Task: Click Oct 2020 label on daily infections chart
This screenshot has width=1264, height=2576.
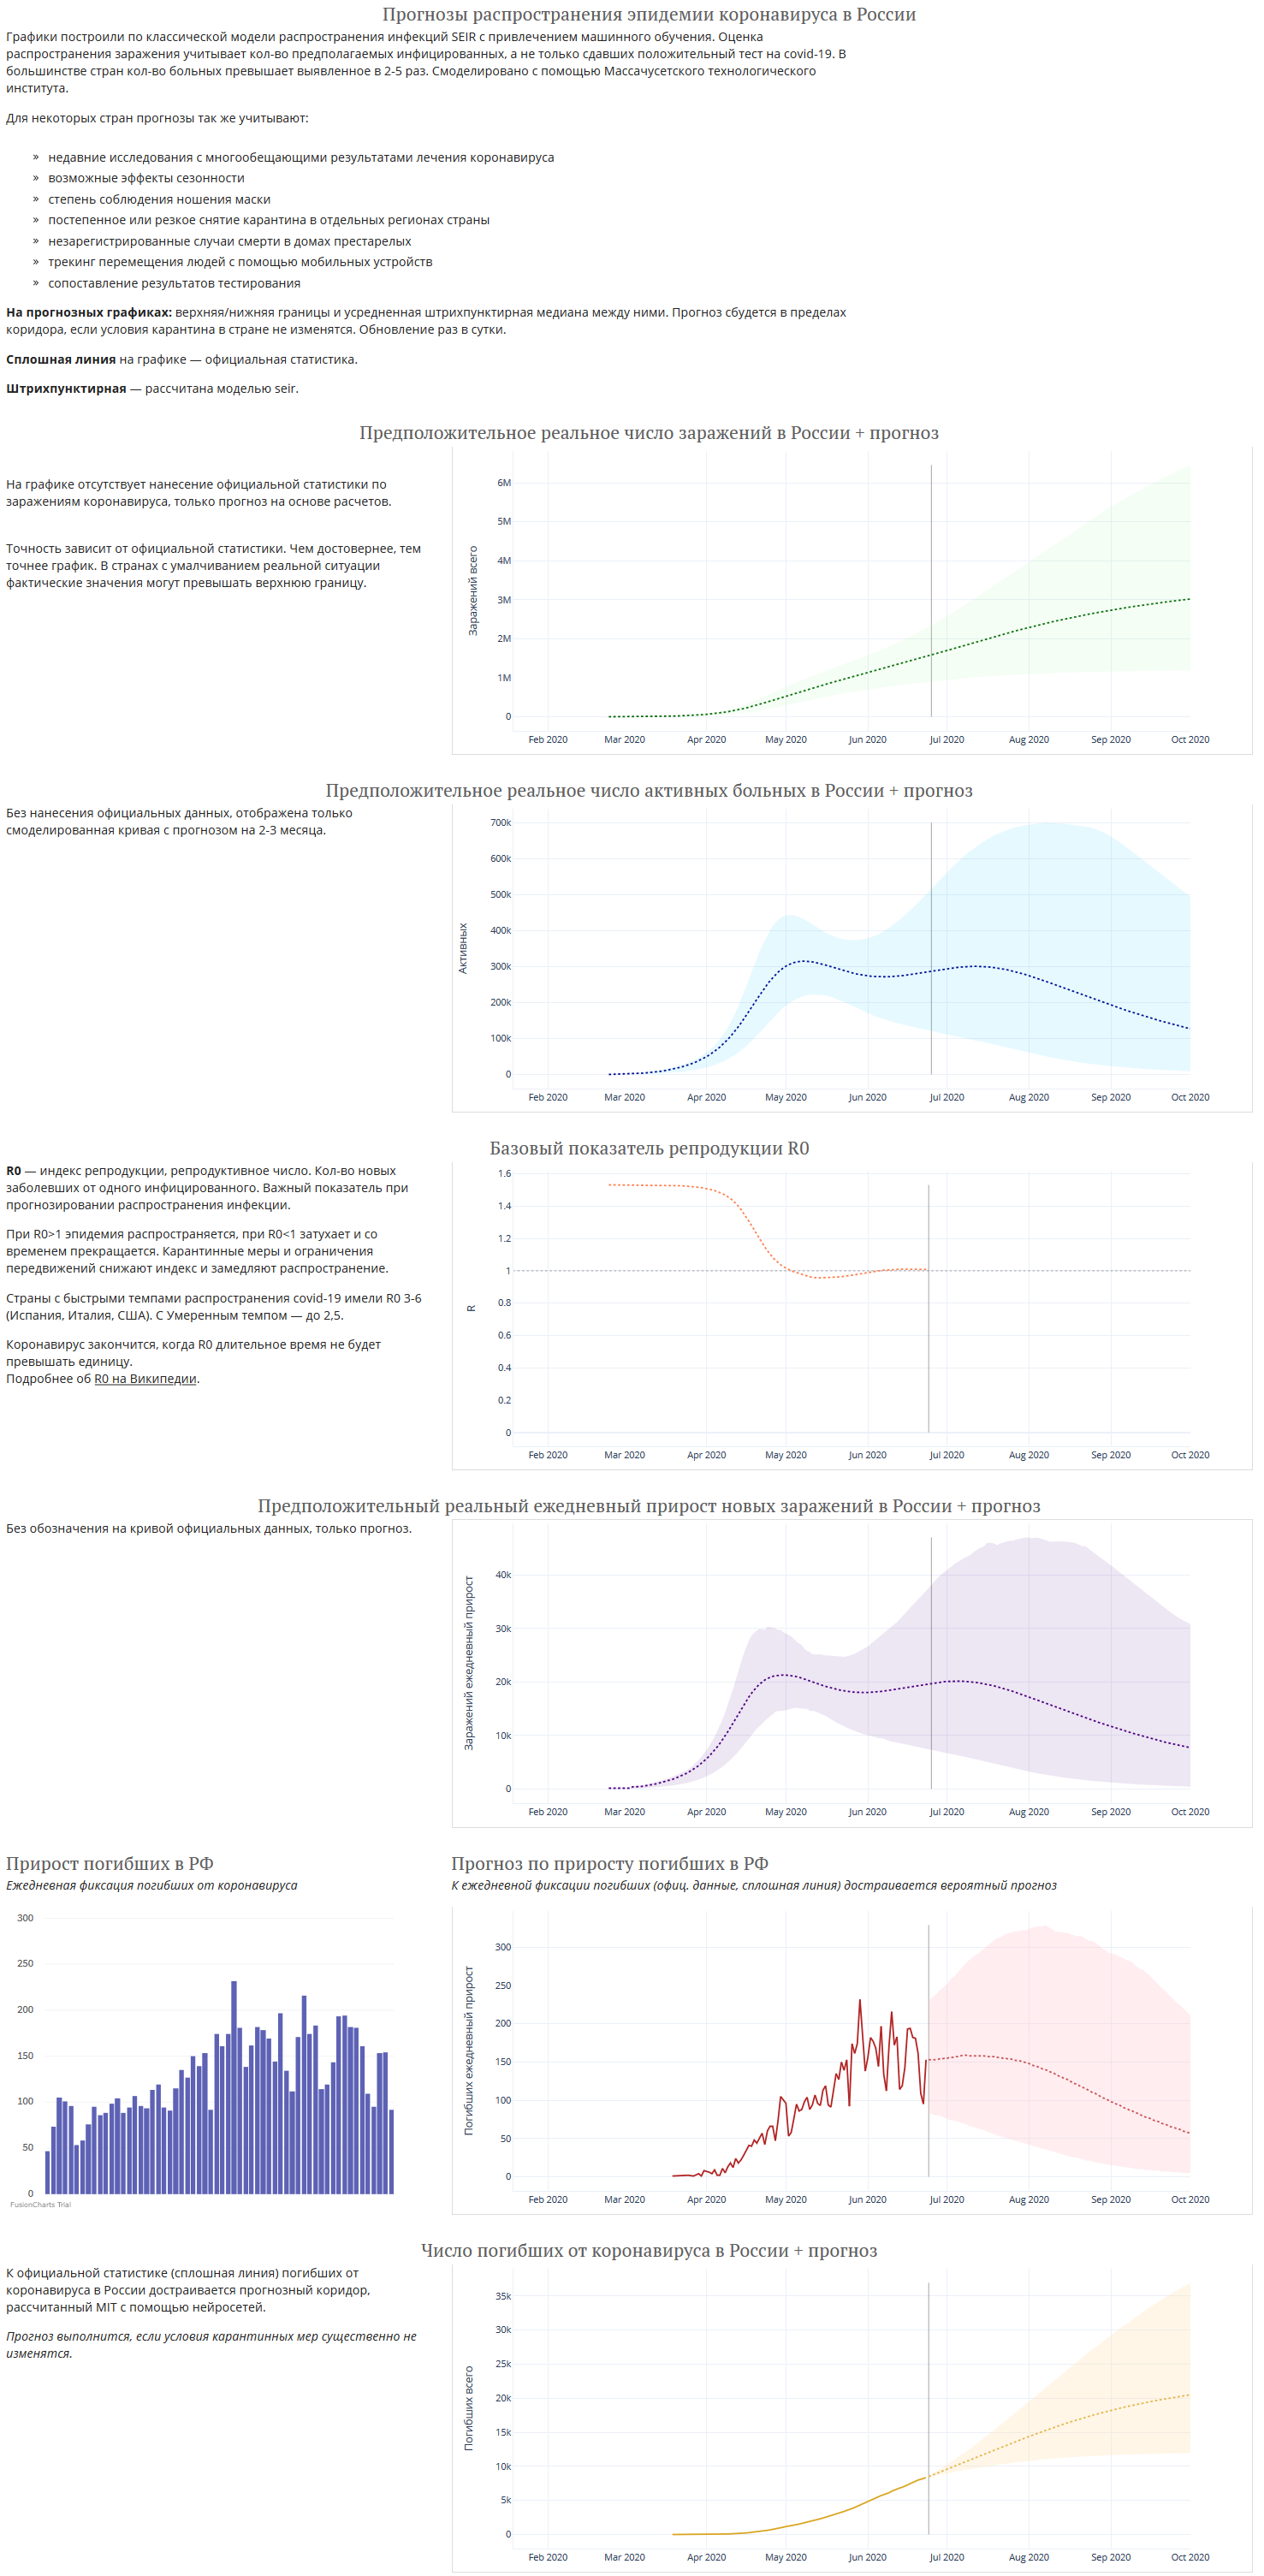Action: click(1190, 1812)
